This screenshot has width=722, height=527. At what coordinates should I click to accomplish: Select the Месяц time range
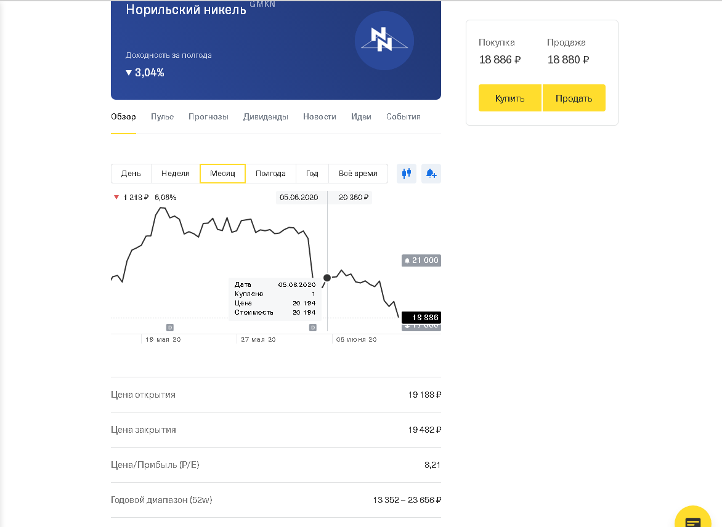[222, 174]
